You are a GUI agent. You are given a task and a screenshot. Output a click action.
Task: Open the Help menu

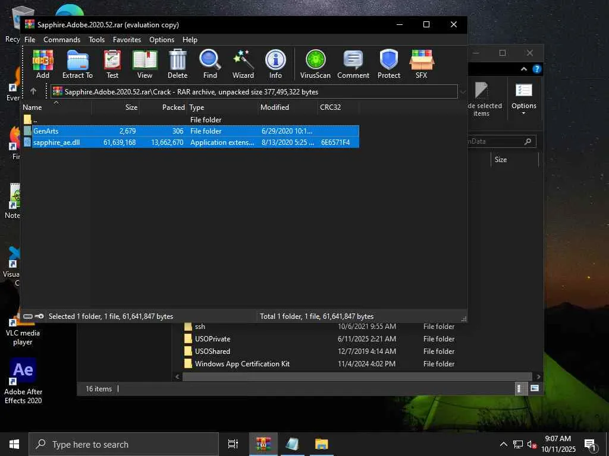pyautogui.click(x=190, y=40)
